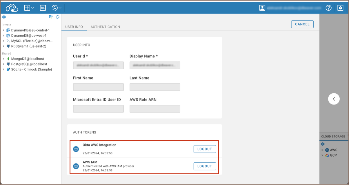The width and height of the screenshot is (349, 185).
Task: Open navigator settings gear icon
Action: [x=4, y=17]
